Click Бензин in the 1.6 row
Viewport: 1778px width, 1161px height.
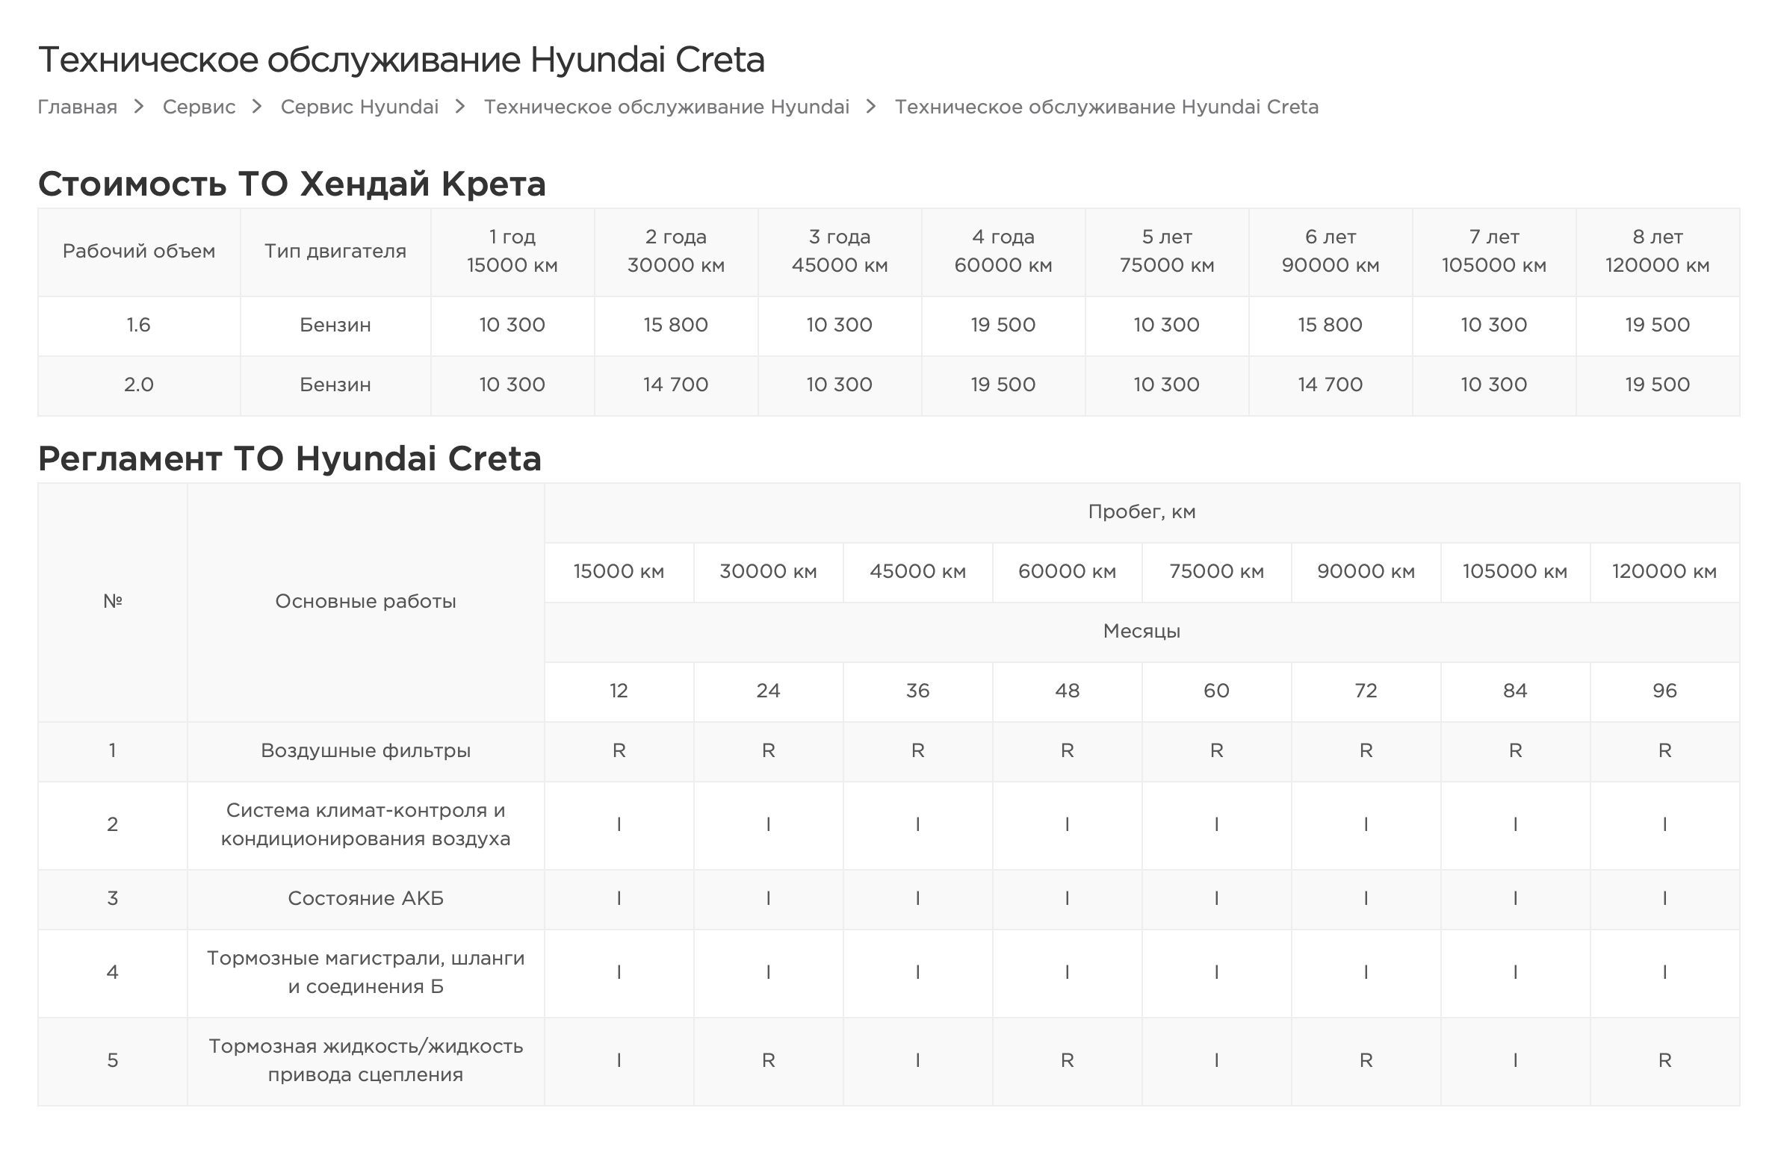tap(335, 325)
